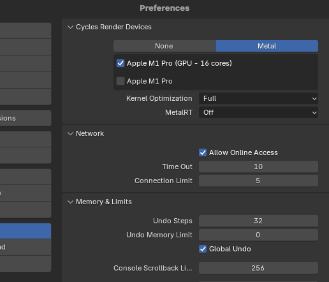Click the Undo Memory Limit field
Image resolution: width=329 pixels, height=282 pixels.
(x=258, y=235)
